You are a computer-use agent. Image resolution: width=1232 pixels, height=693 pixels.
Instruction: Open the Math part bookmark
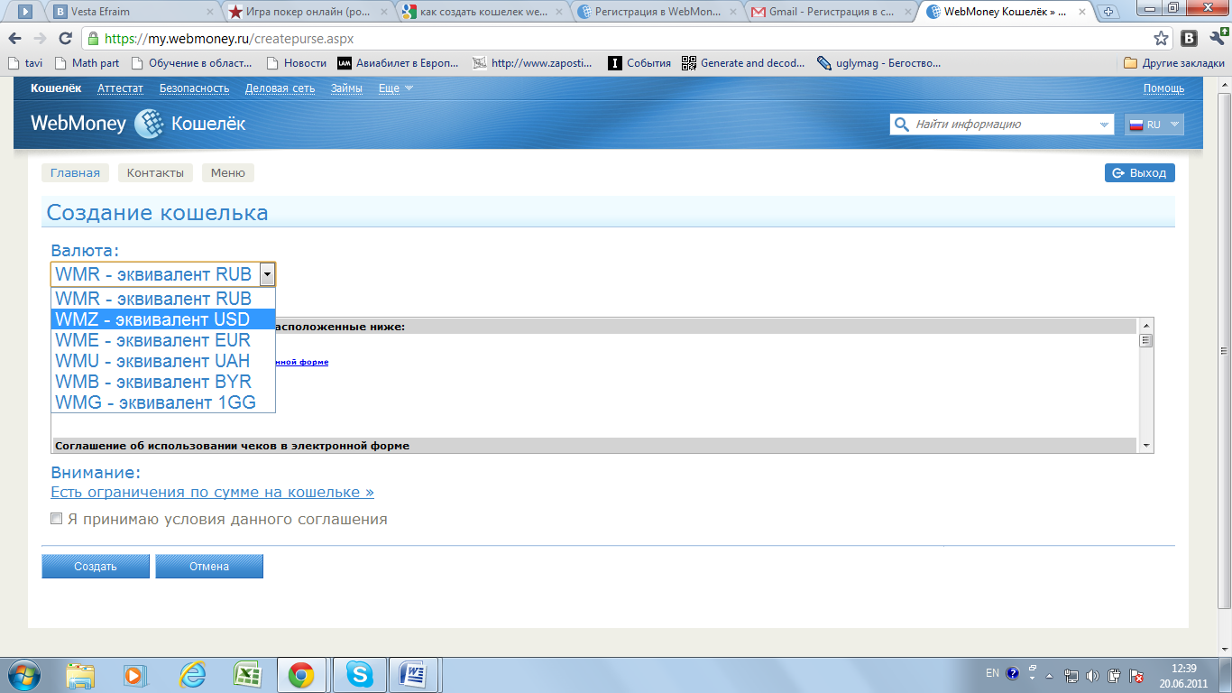(x=87, y=63)
